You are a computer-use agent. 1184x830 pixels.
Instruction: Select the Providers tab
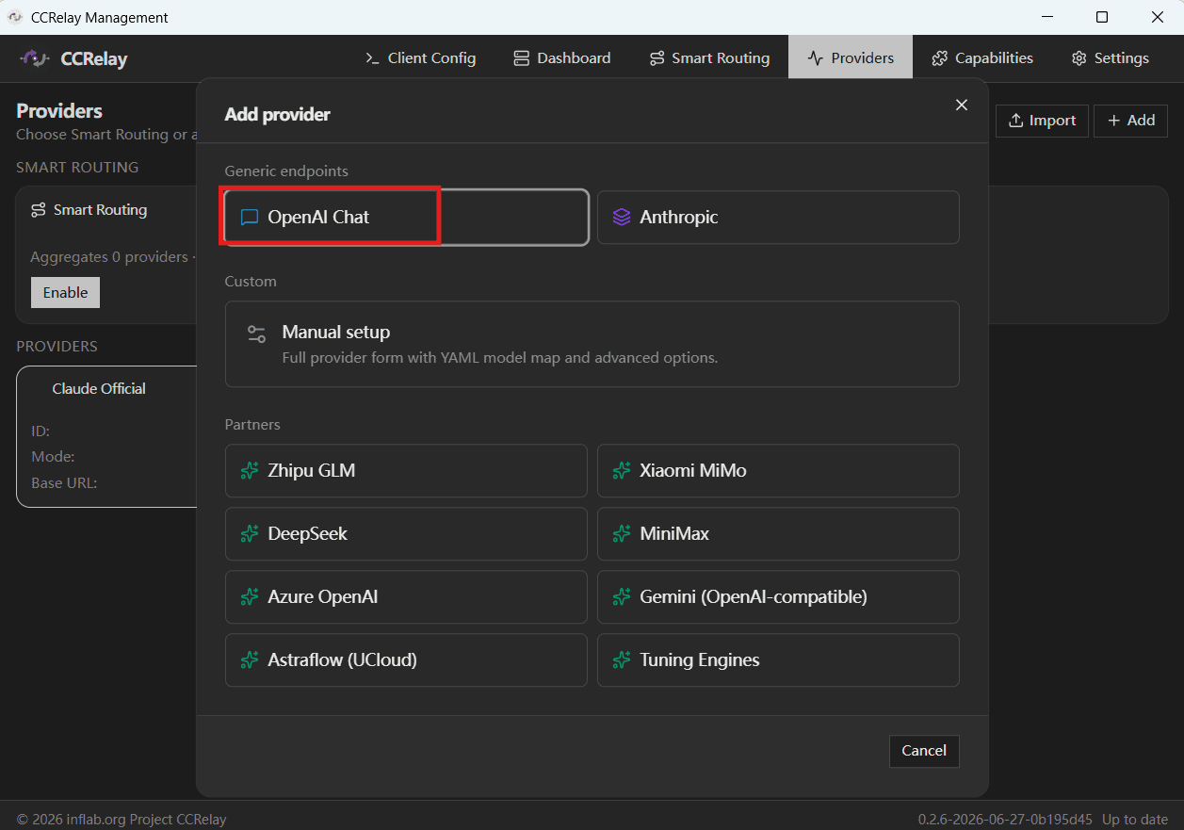click(x=851, y=57)
